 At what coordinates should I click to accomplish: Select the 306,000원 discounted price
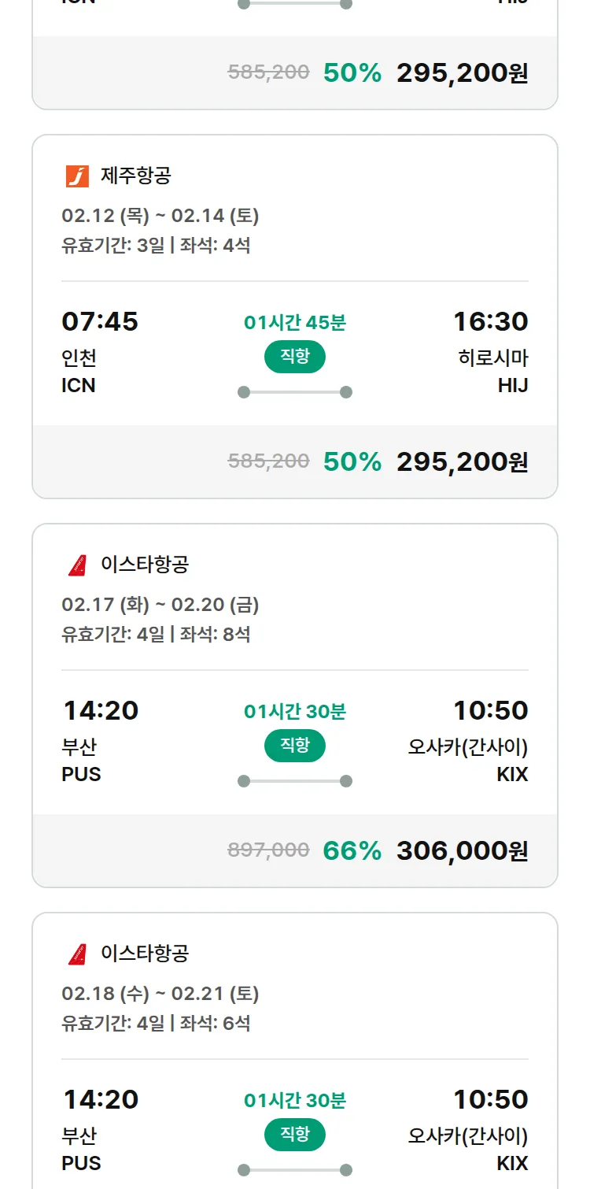pyautogui.click(x=462, y=851)
